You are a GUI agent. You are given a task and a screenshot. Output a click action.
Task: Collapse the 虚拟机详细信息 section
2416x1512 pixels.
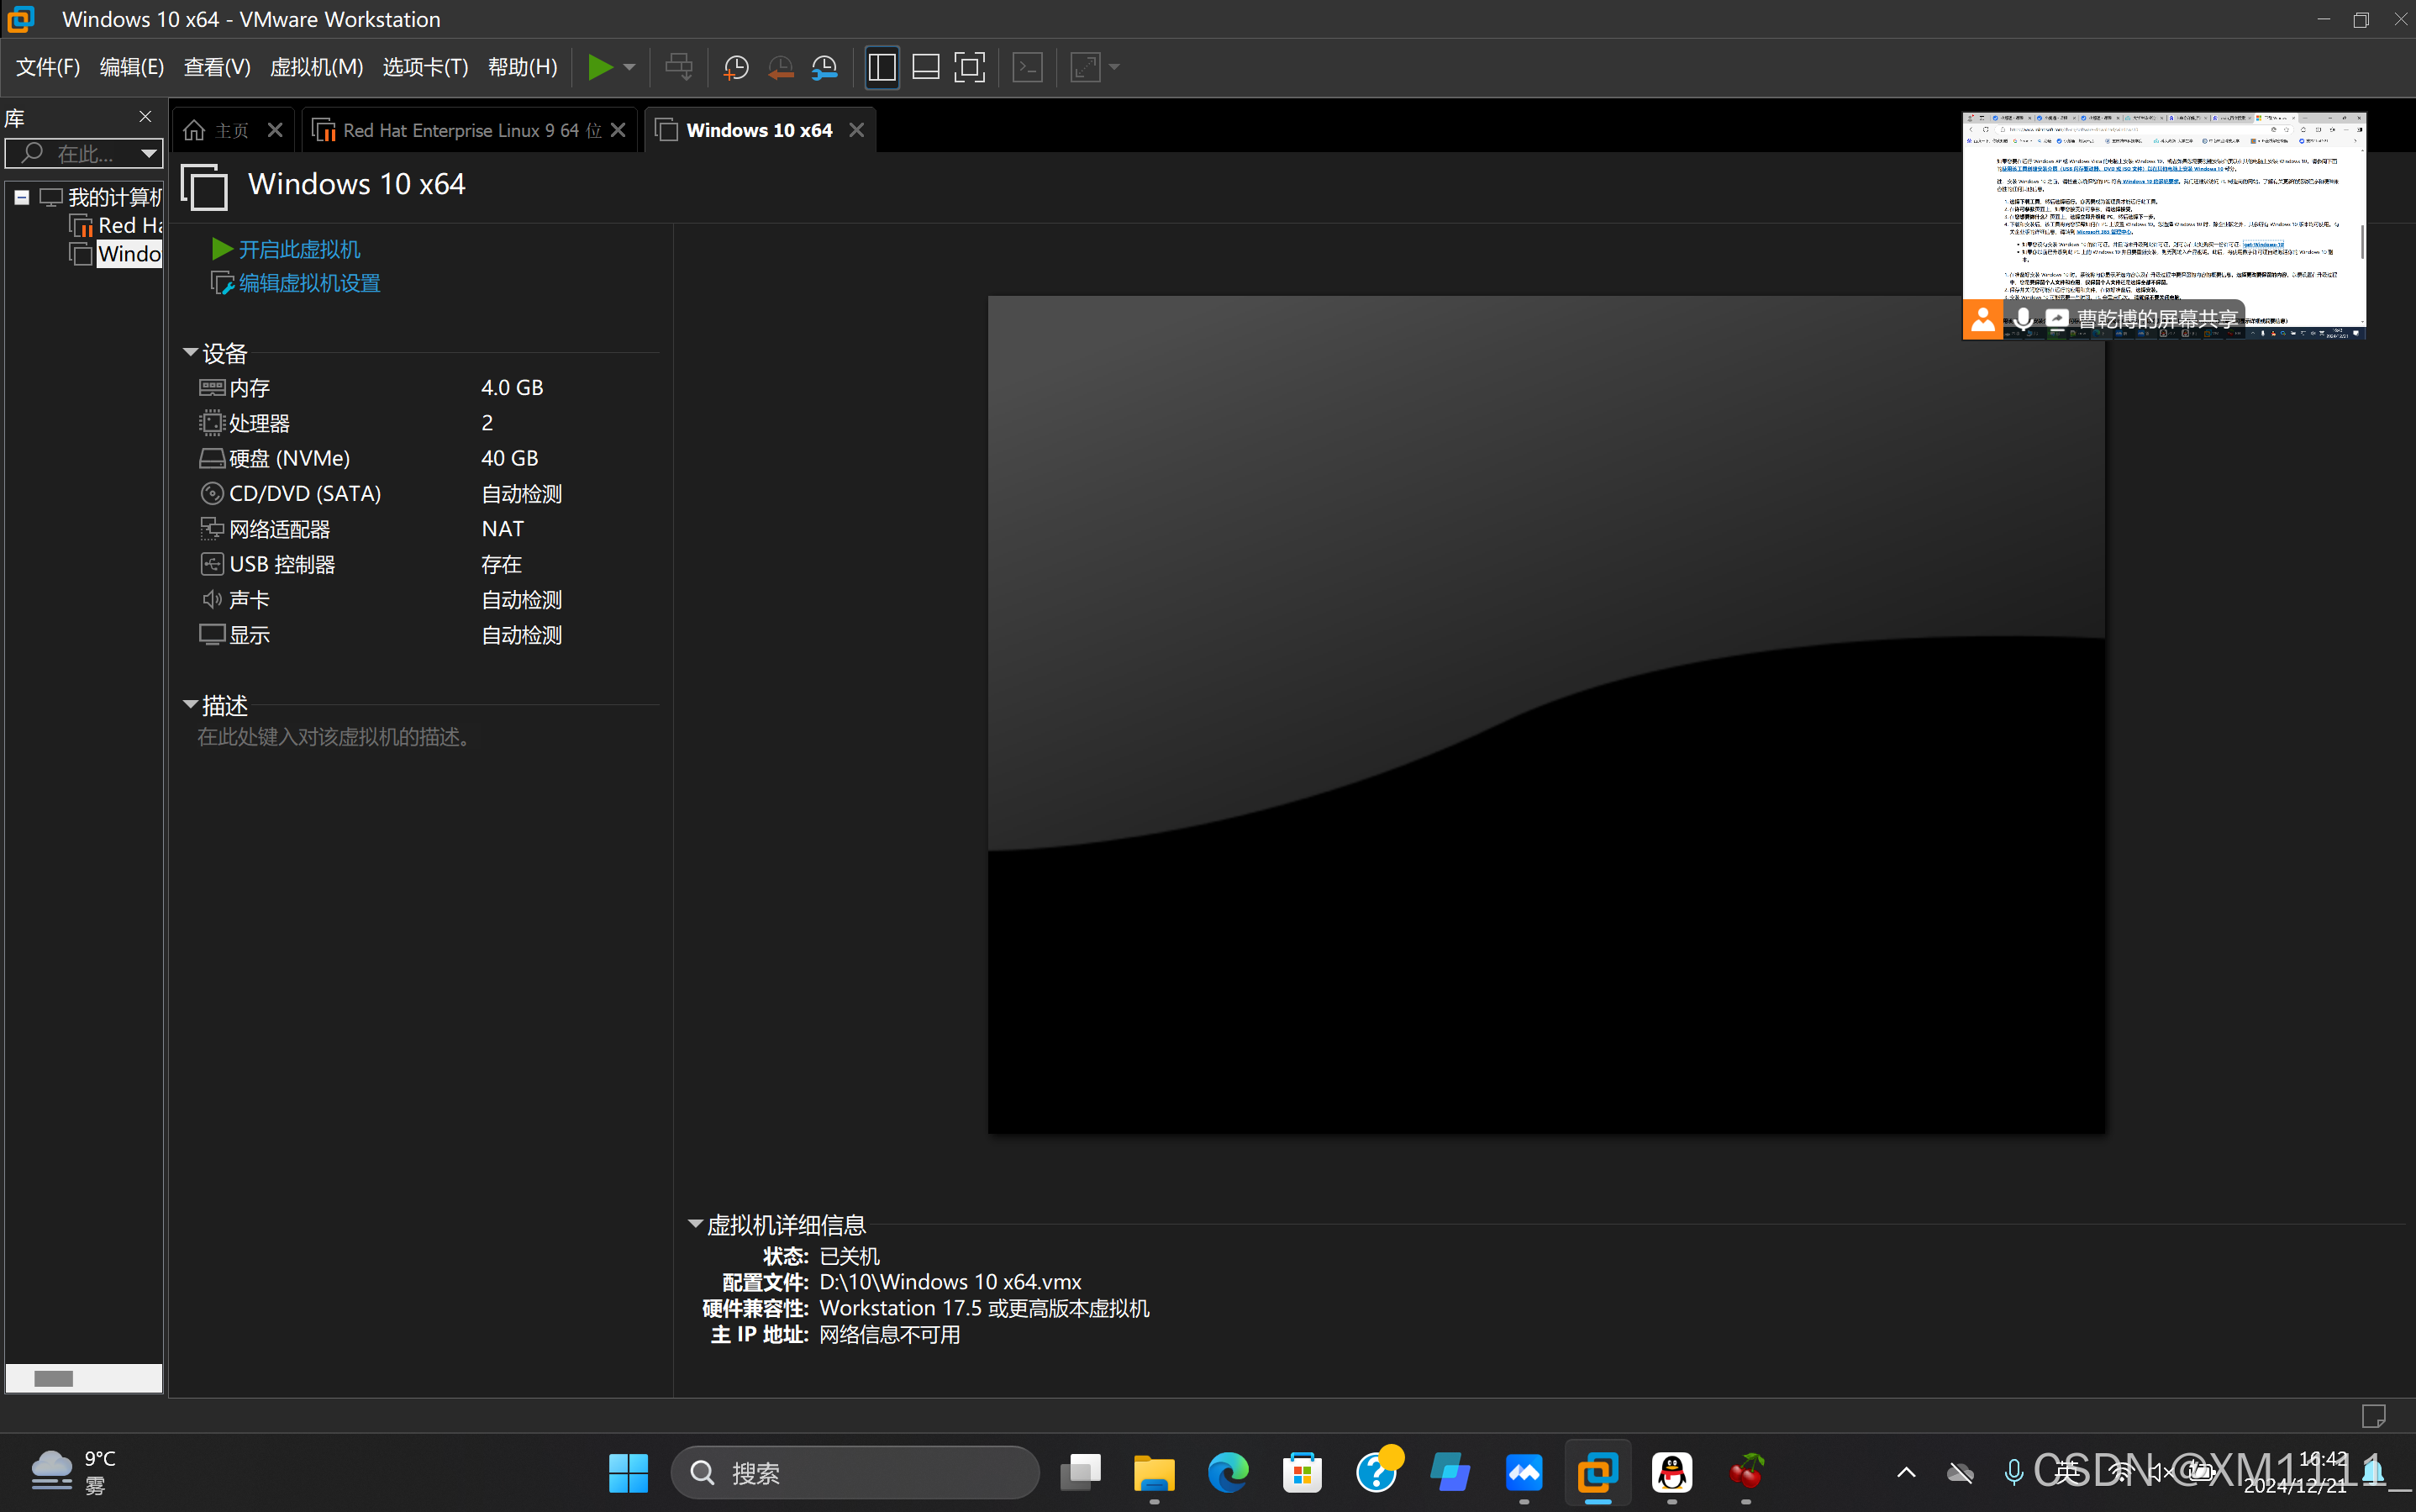pos(695,1224)
